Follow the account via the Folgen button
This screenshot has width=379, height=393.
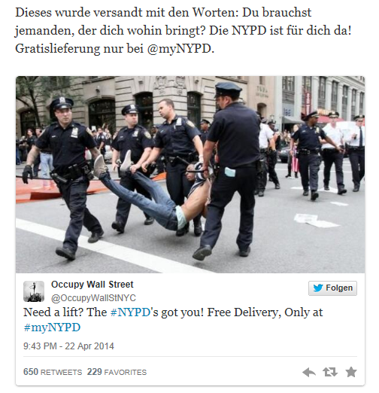[x=332, y=288]
